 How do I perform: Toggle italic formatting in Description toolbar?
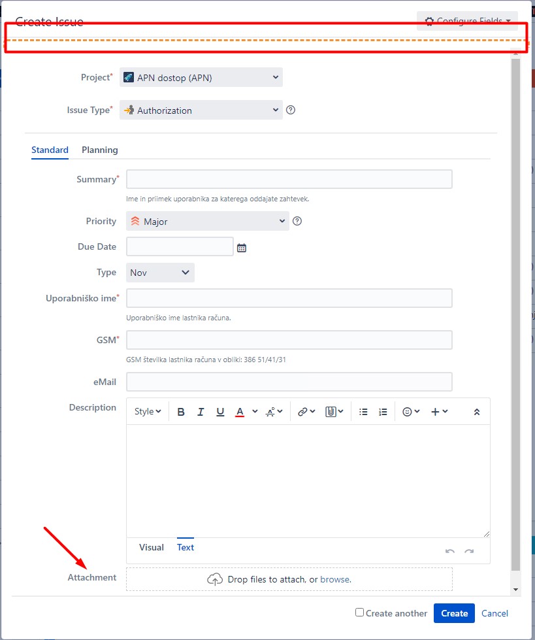(x=201, y=412)
